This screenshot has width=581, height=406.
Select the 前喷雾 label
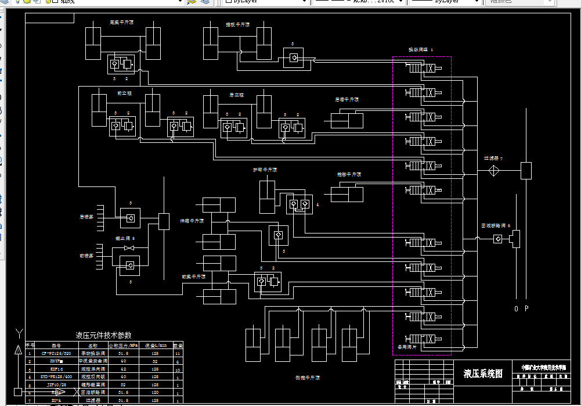tap(86, 256)
